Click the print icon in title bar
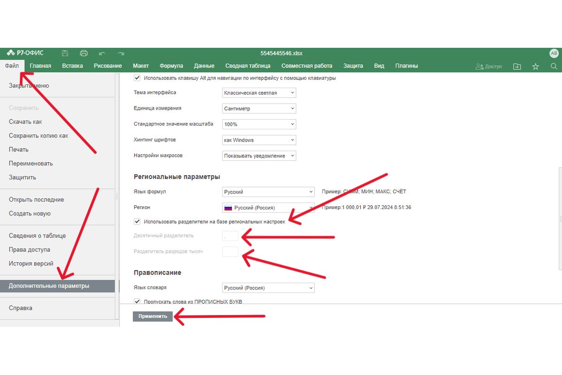The height and width of the screenshot is (375, 562). pyautogui.click(x=84, y=53)
